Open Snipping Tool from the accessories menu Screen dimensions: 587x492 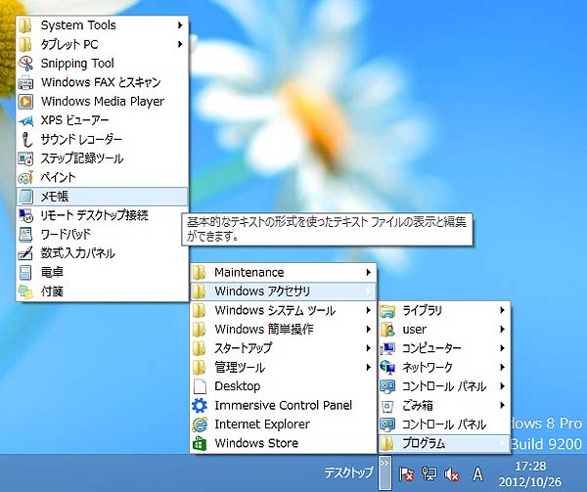(x=76, y=64)
